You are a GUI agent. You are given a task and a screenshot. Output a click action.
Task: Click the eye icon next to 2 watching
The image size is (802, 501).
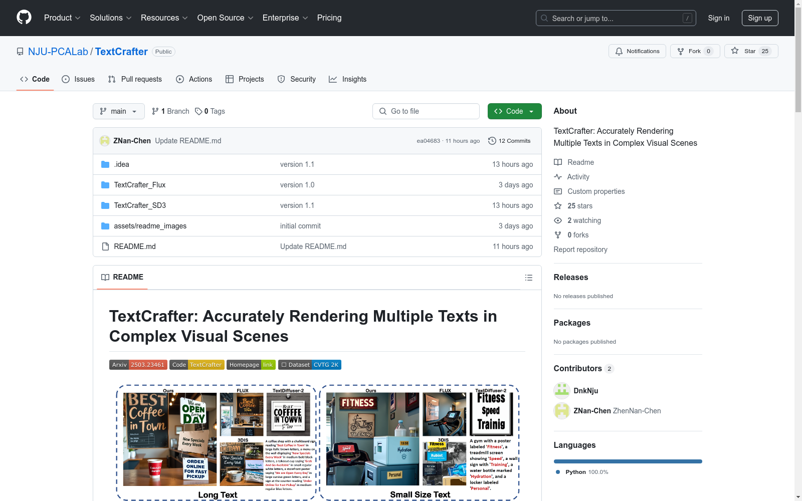tap(558, 220)
